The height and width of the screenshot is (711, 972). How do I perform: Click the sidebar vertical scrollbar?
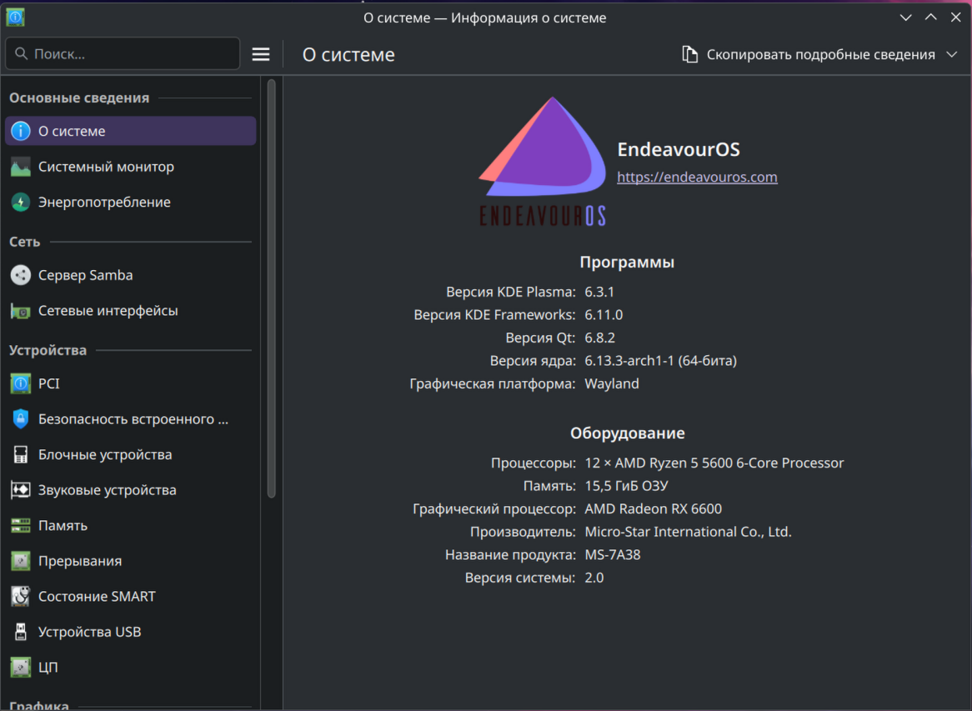point(272,289)
